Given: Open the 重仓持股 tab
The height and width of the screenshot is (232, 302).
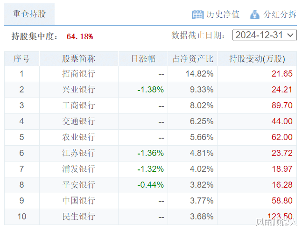Looking at the screenshot, I should [x=29, y=14].
